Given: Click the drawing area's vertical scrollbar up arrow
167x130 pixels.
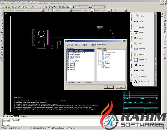Looking at the screenshot, I should point(162,14).
